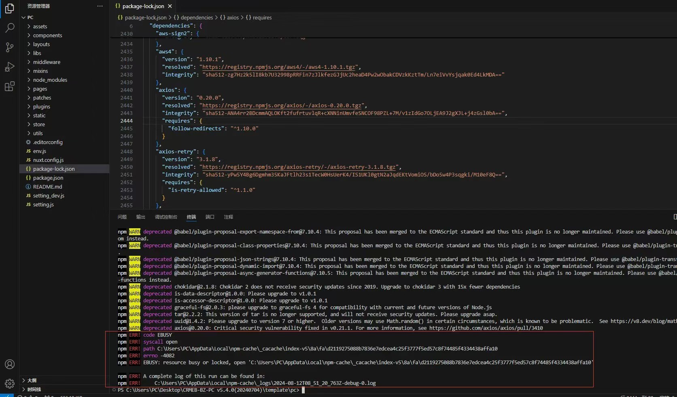677x397 pixels.
Task: Open setting.js file
Action: (x=43, y=204)
